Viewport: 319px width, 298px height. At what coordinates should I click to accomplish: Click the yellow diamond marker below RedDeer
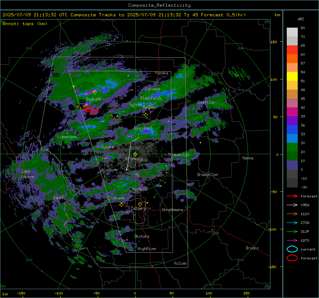click(x=146, y=115)
